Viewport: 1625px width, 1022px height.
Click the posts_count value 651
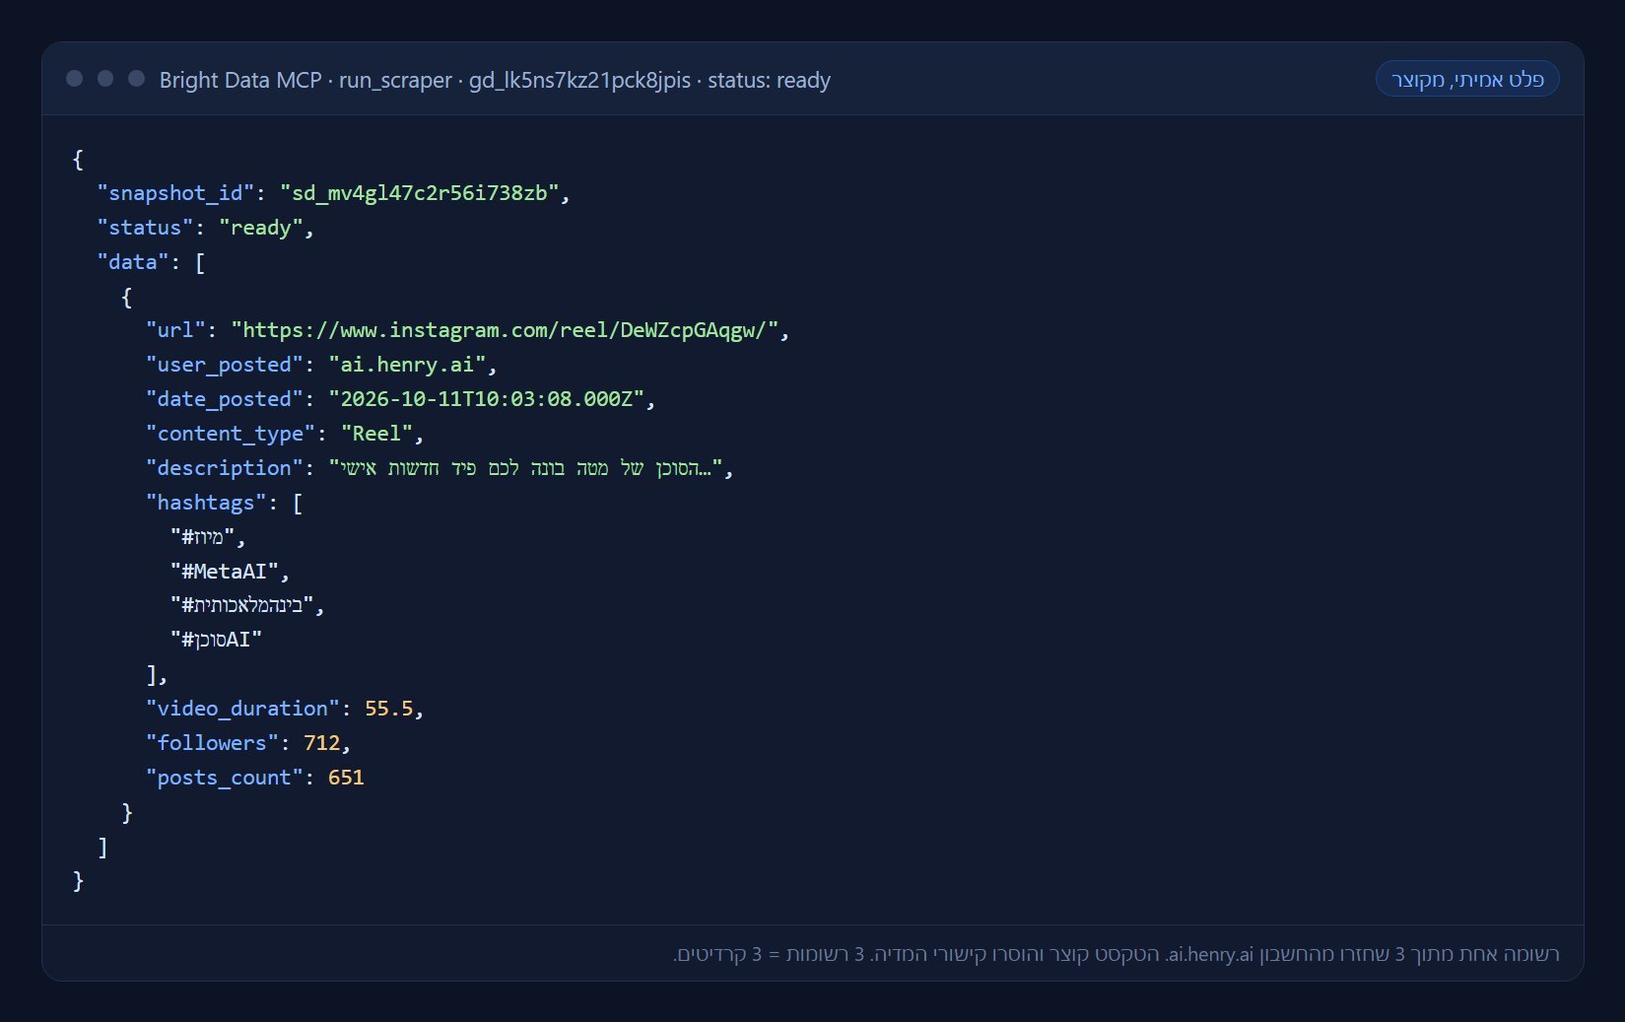pos(346,778)
